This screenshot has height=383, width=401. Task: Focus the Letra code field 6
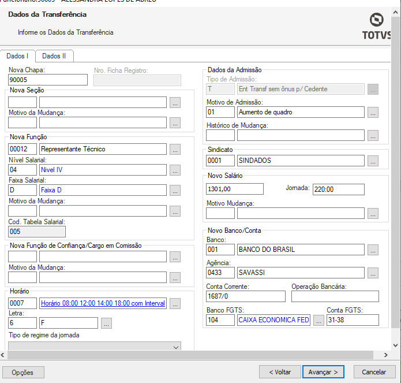(23, 323)
